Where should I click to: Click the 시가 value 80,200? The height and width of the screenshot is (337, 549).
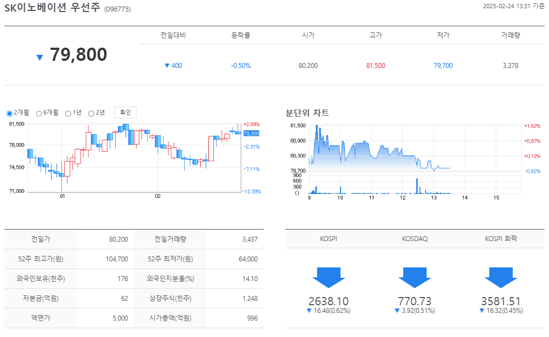308,65
